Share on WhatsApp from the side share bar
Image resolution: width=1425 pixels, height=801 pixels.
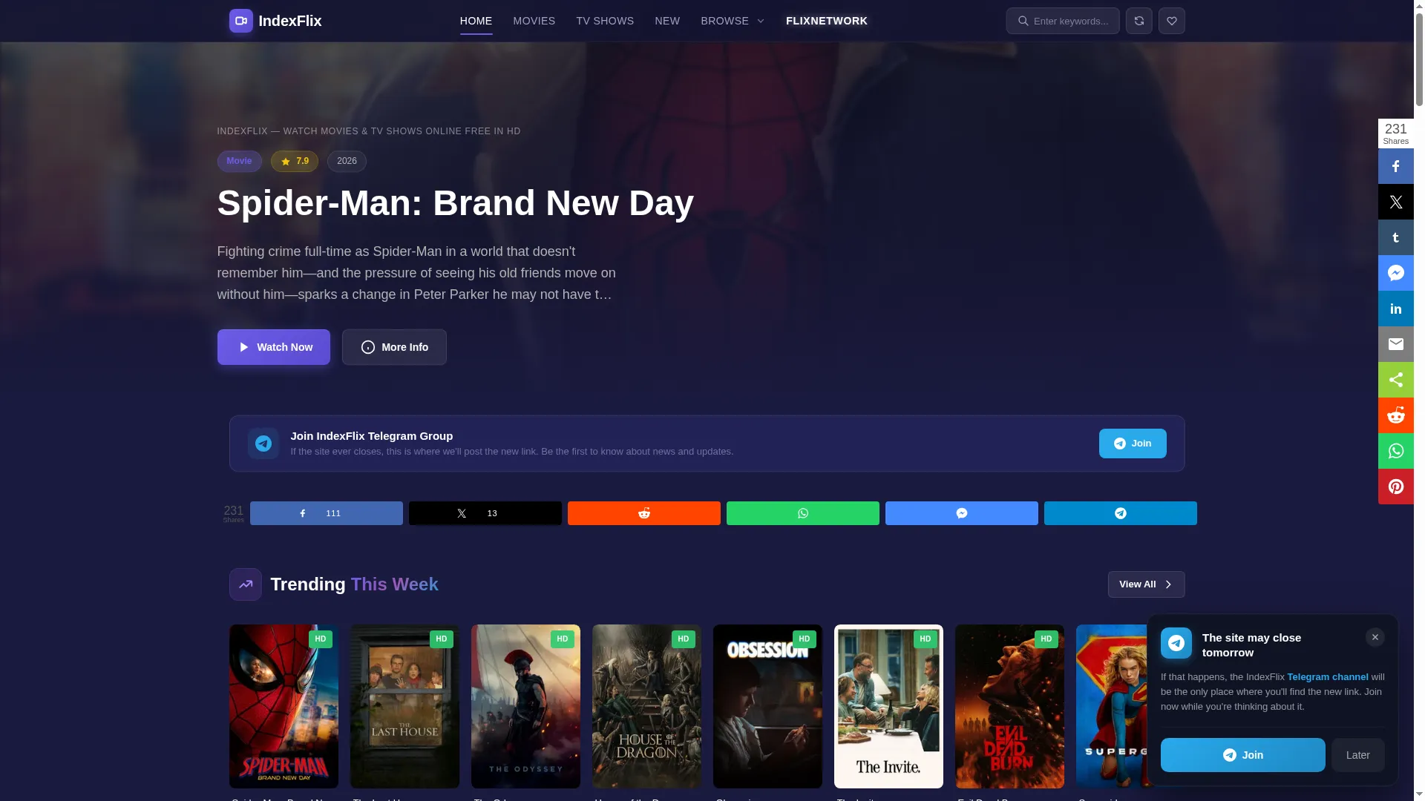(1395, 451)
